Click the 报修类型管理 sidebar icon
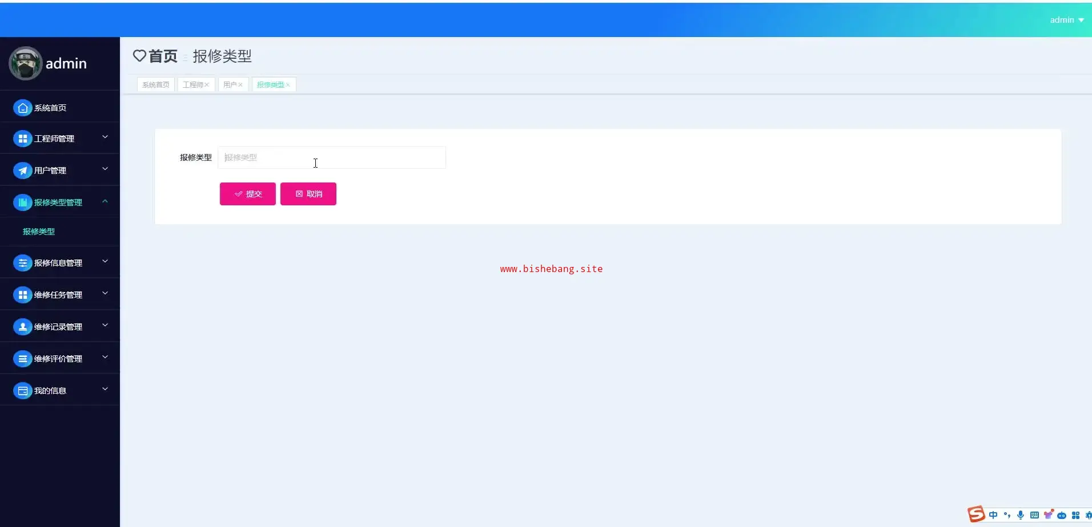Viewport: 1092px width, 527px height. tap(22, 202)
